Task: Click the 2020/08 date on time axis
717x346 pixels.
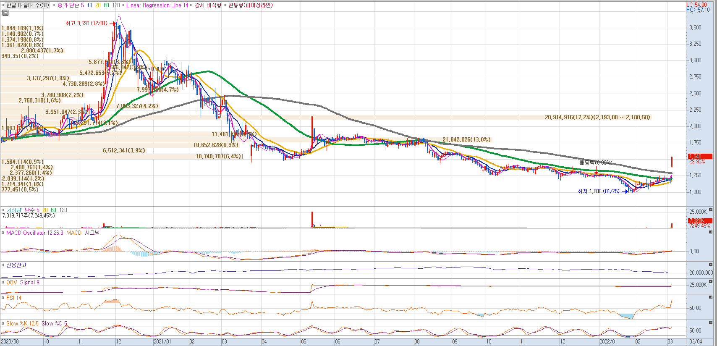Action: [10, 341]
